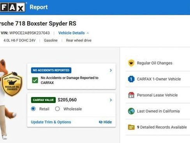Click the VIN number WP0CE2A89SK237043
The width and height of the screenshot is (190, 143).
(30, 33)
